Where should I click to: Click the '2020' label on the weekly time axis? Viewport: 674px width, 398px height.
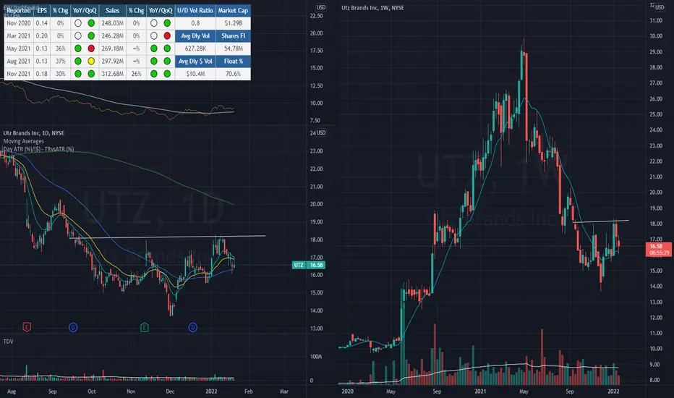(x=347, y=391)
